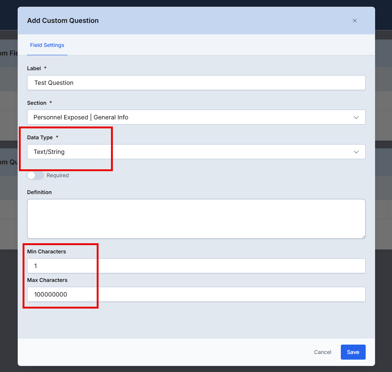This screenshot has width=392, height=372.
Task: Open the Text/String data type dropdown
Action: 196,152
